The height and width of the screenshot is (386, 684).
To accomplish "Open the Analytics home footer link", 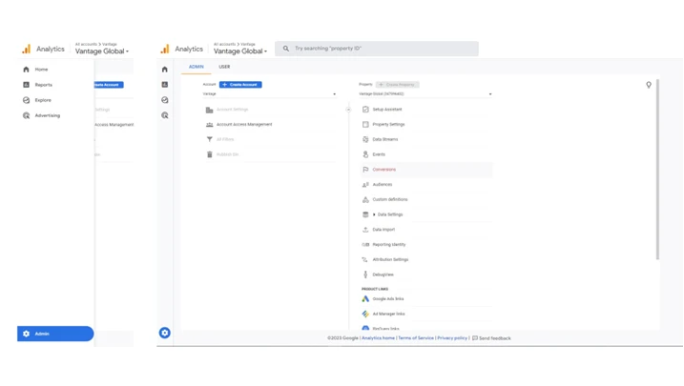I will pos(378,338).
